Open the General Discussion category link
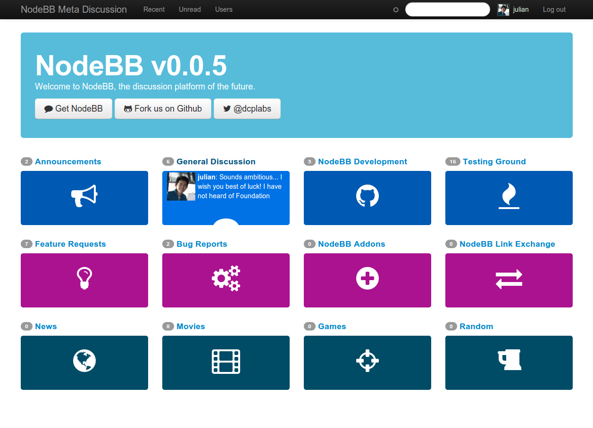 [x=216, y=162]
